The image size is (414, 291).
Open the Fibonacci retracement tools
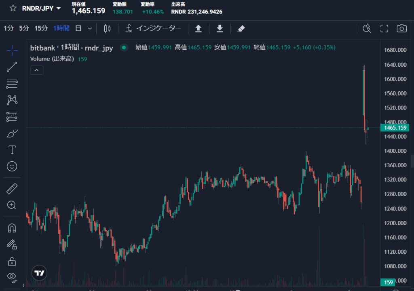(x=12, y=84)
